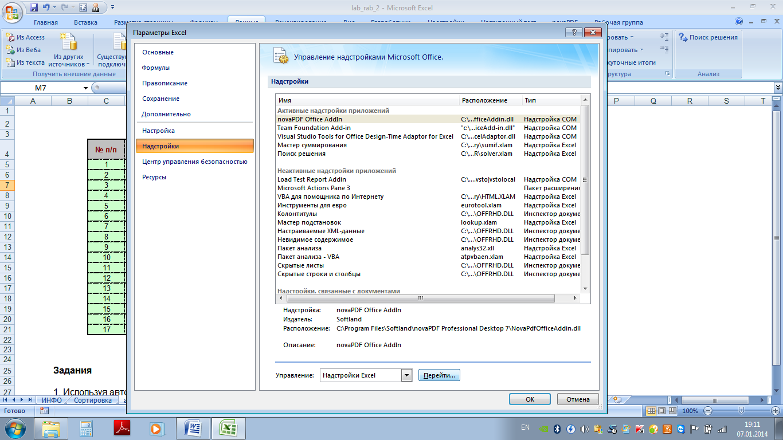Select Мастер суммирования add-in row
Image resolution: width=783 pixels, height=440 pixels.
(x=428, y=145)
